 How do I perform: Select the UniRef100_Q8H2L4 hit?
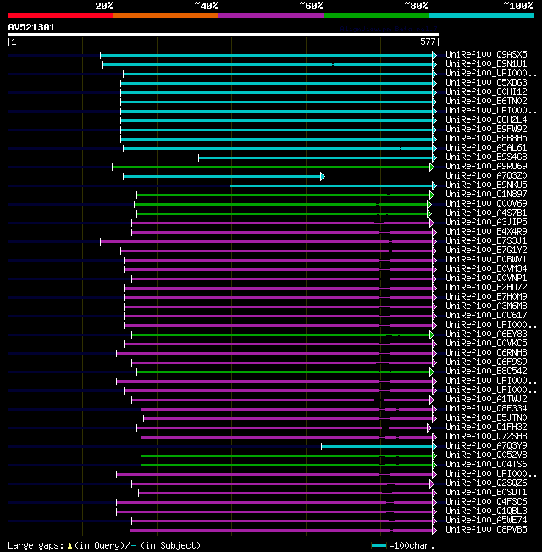[486, 119]
